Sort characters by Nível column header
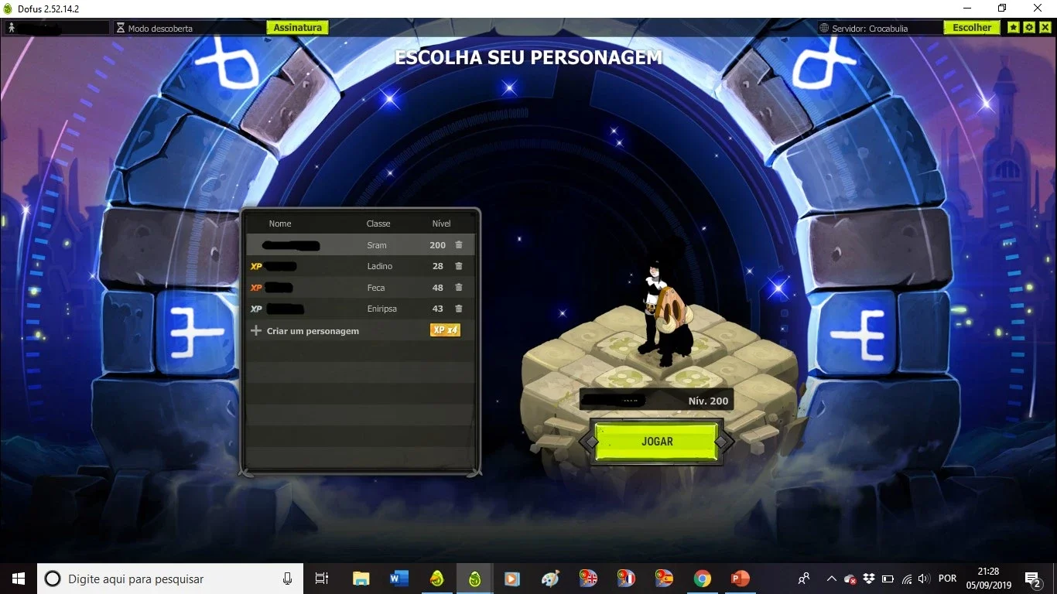This screenshot has height=594, width=1057. coord(441,224)
